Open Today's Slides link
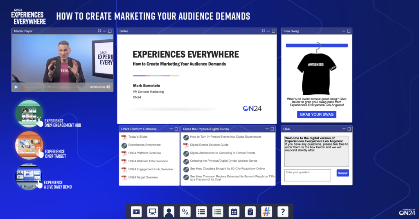 [137, 136]
